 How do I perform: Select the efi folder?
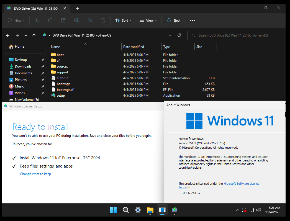point(56,60)
